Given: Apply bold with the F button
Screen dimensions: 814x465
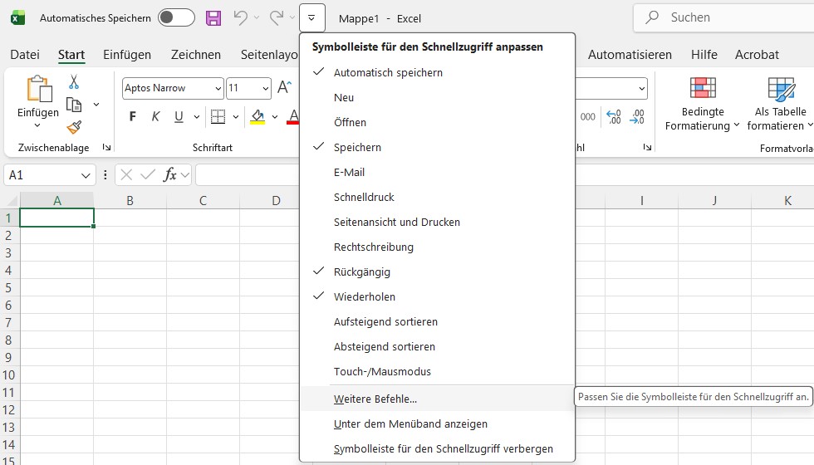Looking at the screenshot, I should pyautogui.click(x=132, y=117).
